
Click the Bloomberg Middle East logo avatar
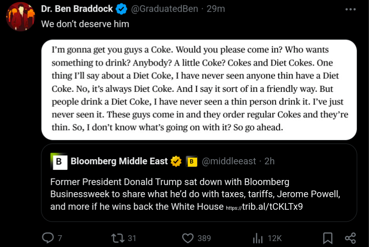click(x=59, y=161)
